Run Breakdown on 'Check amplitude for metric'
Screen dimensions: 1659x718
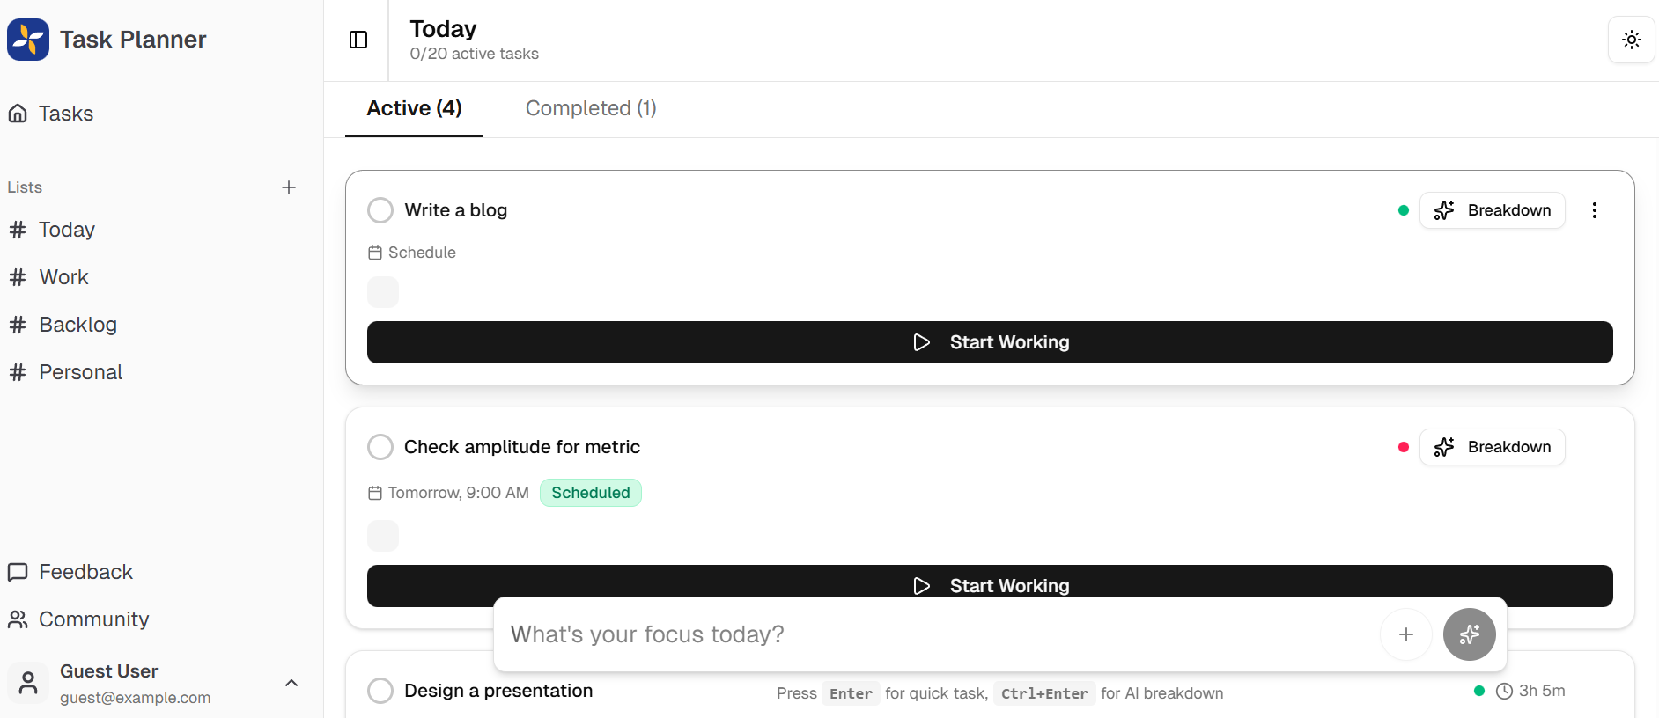click(1492, 447)
